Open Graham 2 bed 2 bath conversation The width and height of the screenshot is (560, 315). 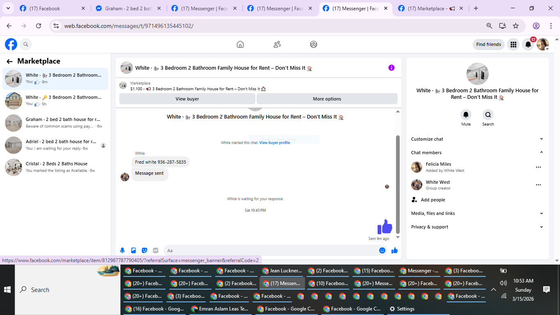(55, 123)
